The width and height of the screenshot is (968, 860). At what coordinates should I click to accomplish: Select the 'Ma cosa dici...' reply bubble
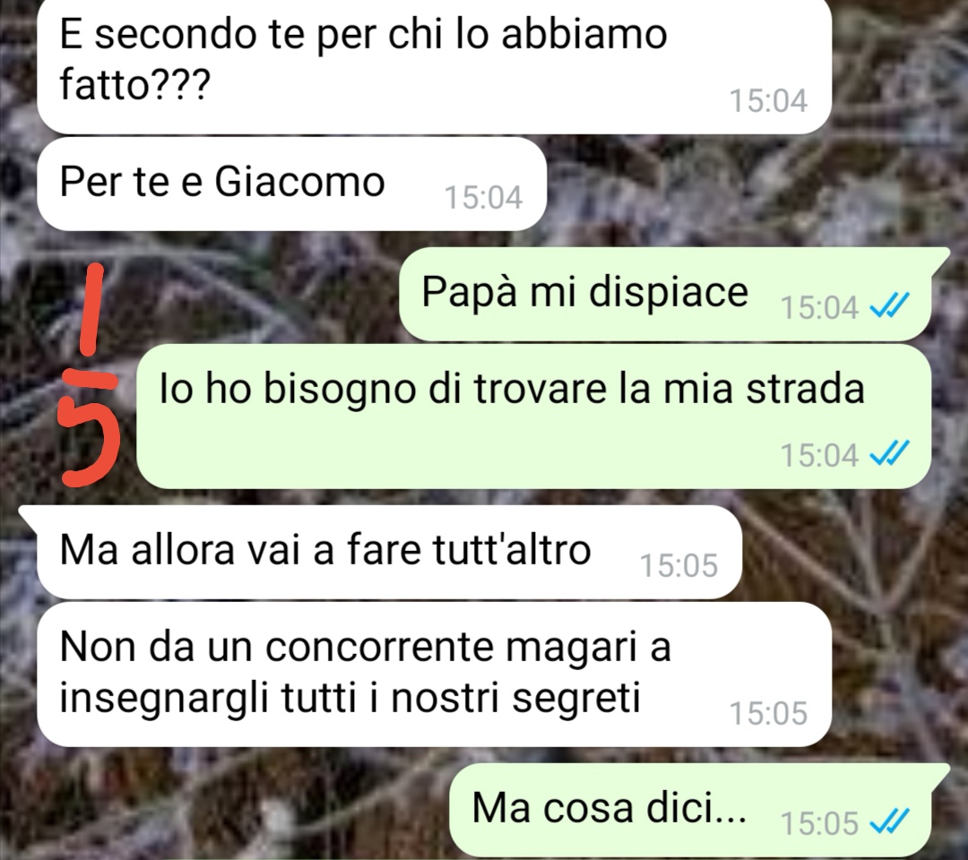pos(699,810)
